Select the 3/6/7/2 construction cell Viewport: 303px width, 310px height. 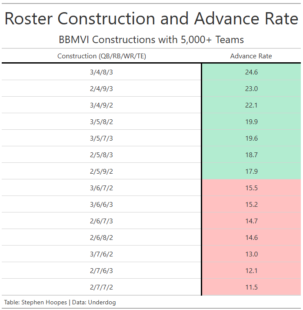click(x=101, y=188)
